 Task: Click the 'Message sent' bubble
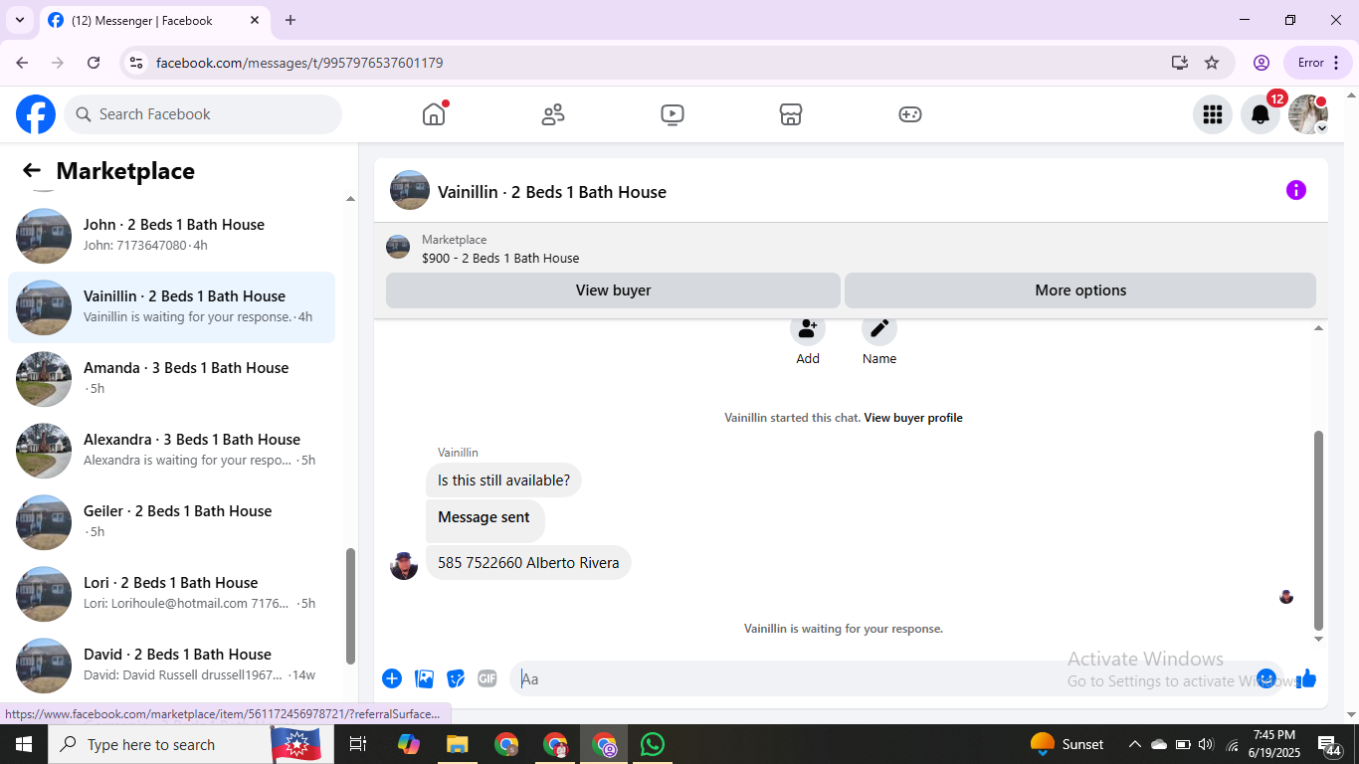(x=485, y=520)
